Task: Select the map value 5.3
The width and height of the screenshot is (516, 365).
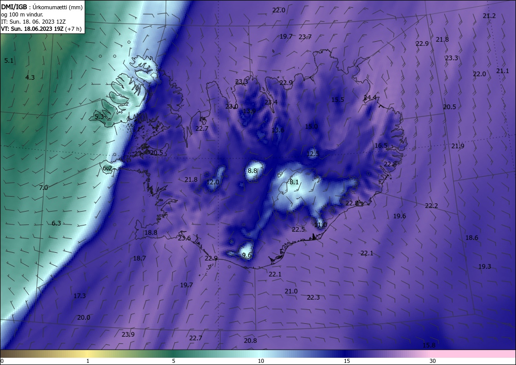Action: 99,116
